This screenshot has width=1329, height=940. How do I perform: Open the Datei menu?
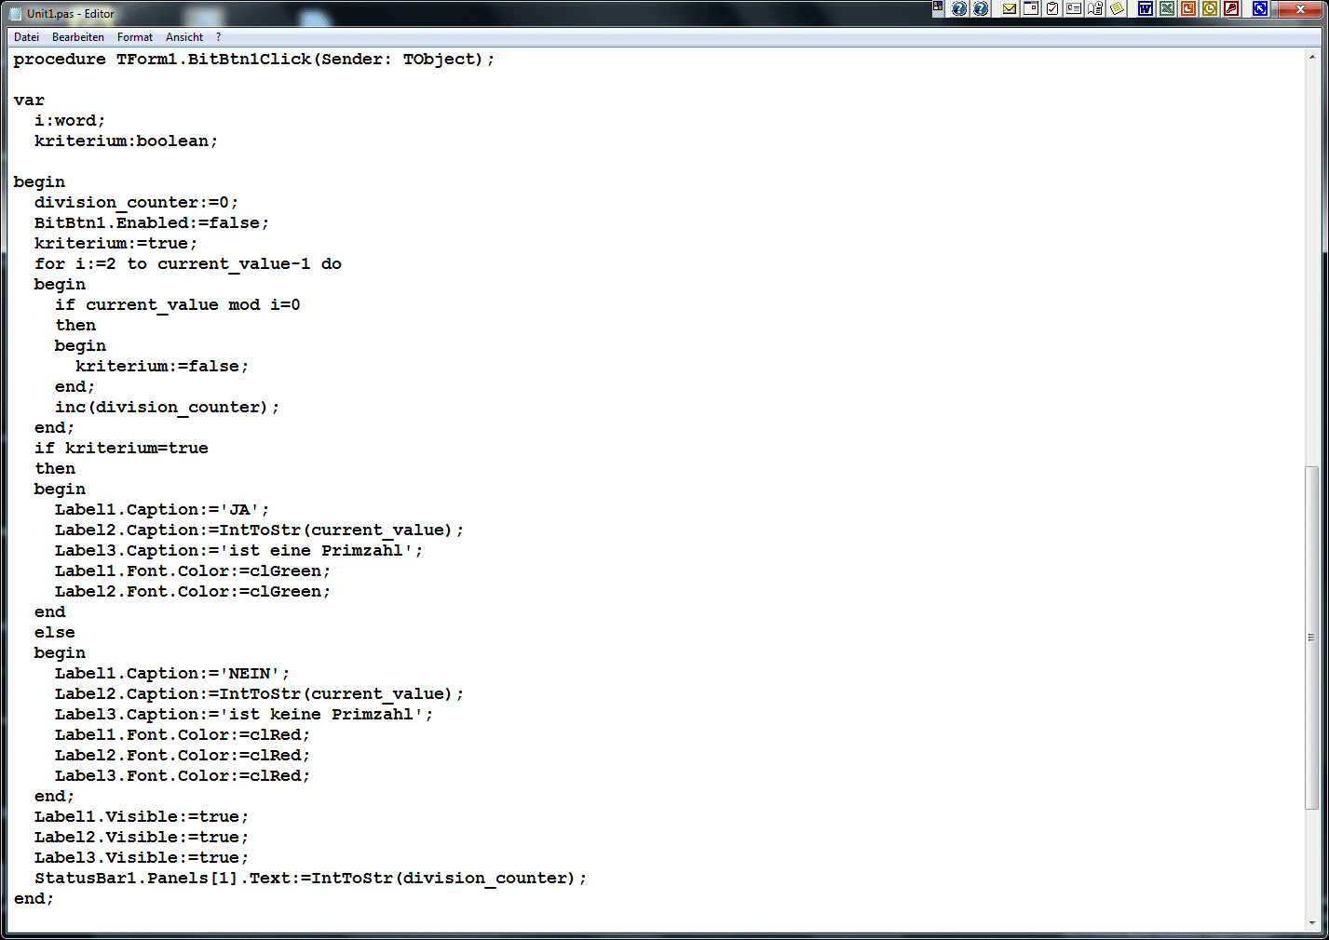26,37
